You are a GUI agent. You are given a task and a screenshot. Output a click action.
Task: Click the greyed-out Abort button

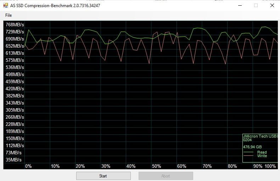coord(166,176)
